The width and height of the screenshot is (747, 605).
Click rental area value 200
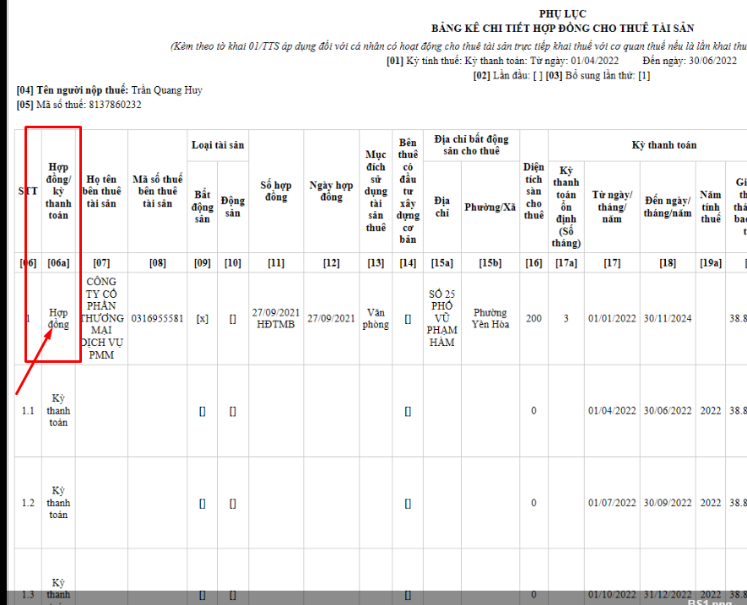click(533, 319)
